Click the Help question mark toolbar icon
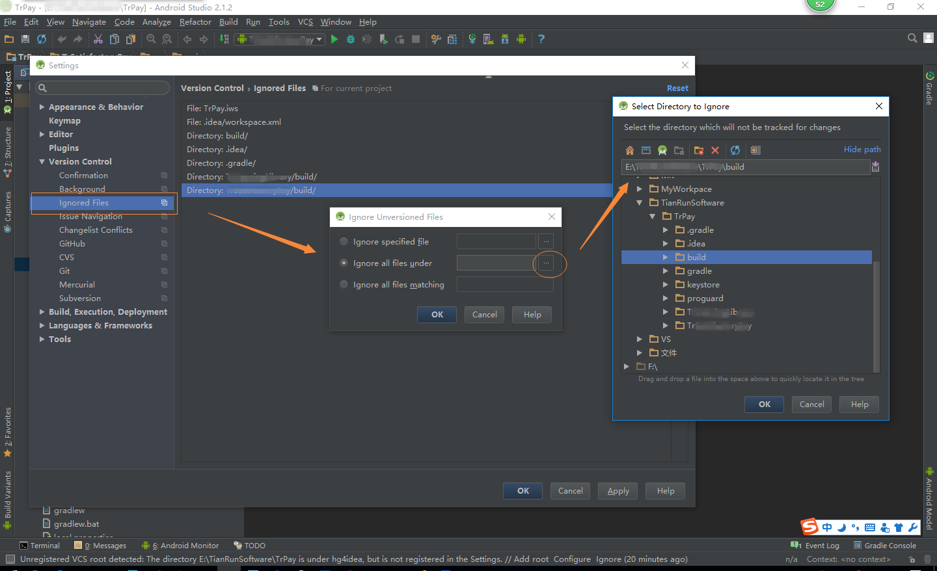 tap(541, 39)
